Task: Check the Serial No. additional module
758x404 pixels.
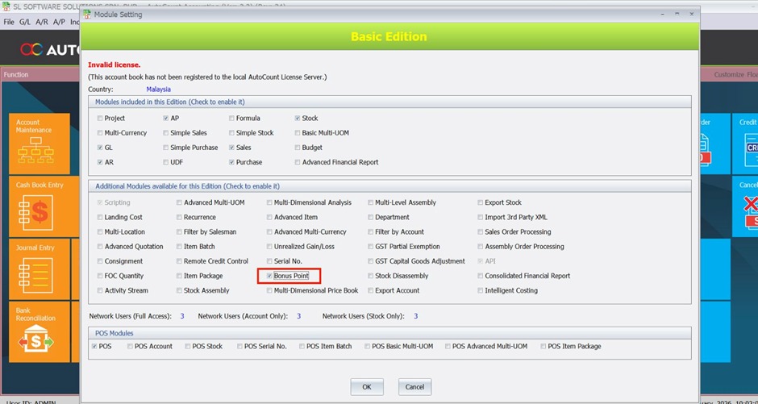Action: click(x=269, y=261)
